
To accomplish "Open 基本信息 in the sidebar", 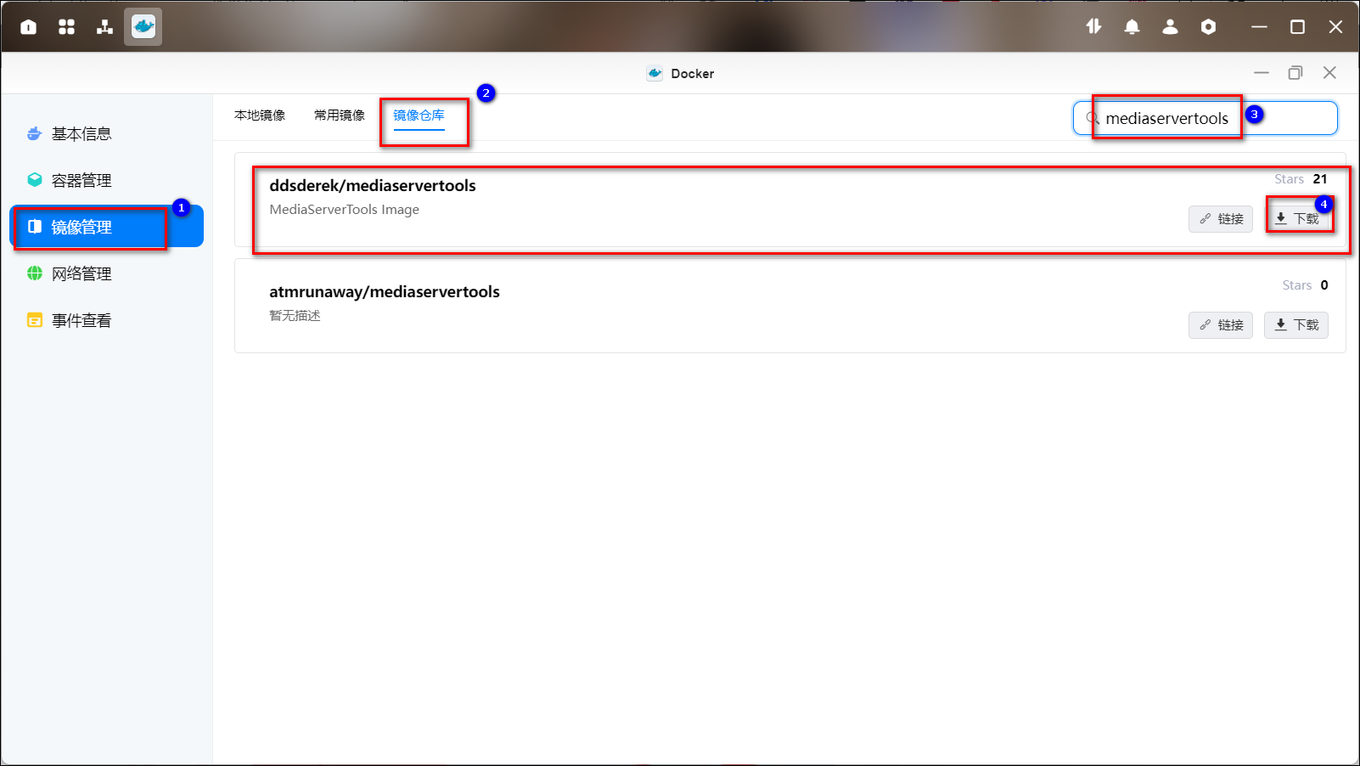I will point(81,134).
